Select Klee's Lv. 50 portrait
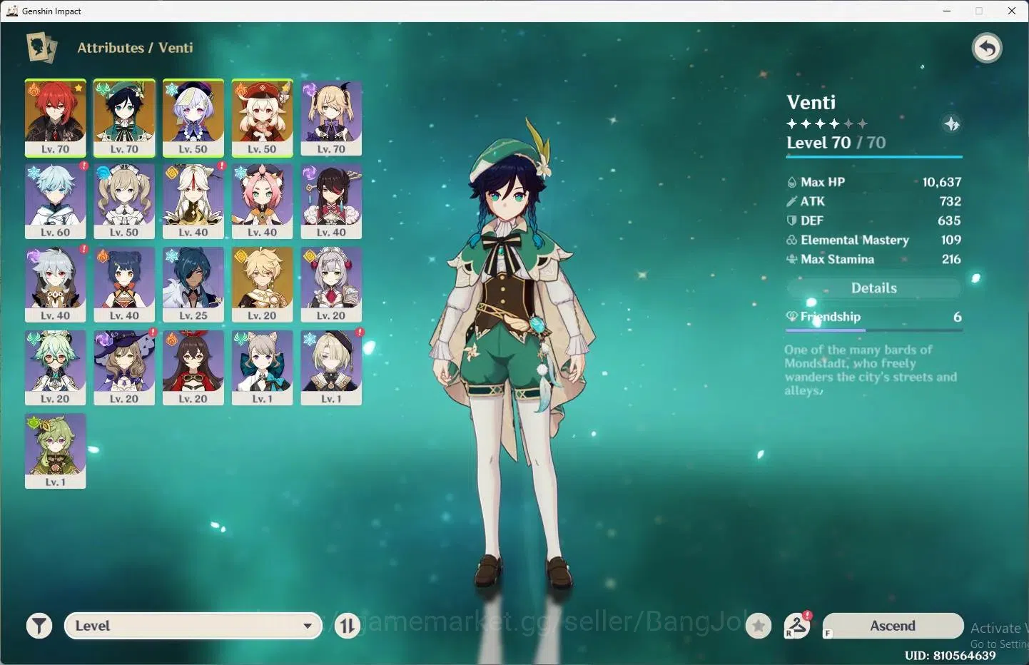Viewport: 1029px width, 665px height. click(263, 118)
